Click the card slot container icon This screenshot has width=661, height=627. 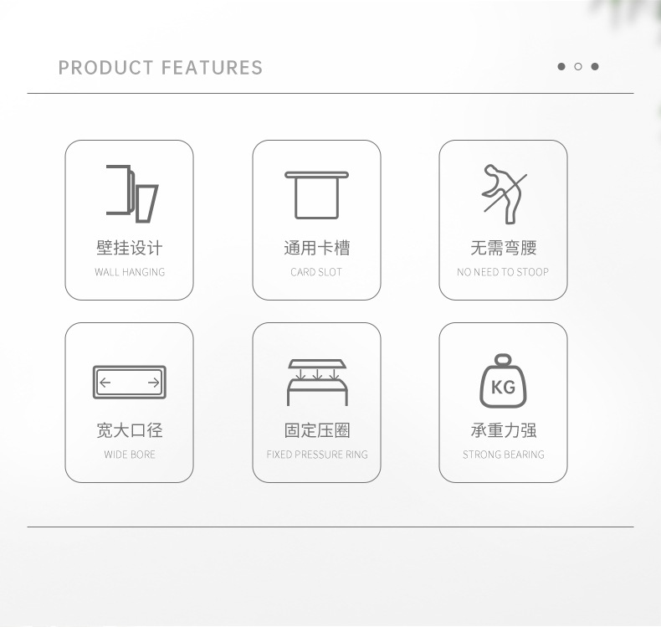click(x=316, y=195)
